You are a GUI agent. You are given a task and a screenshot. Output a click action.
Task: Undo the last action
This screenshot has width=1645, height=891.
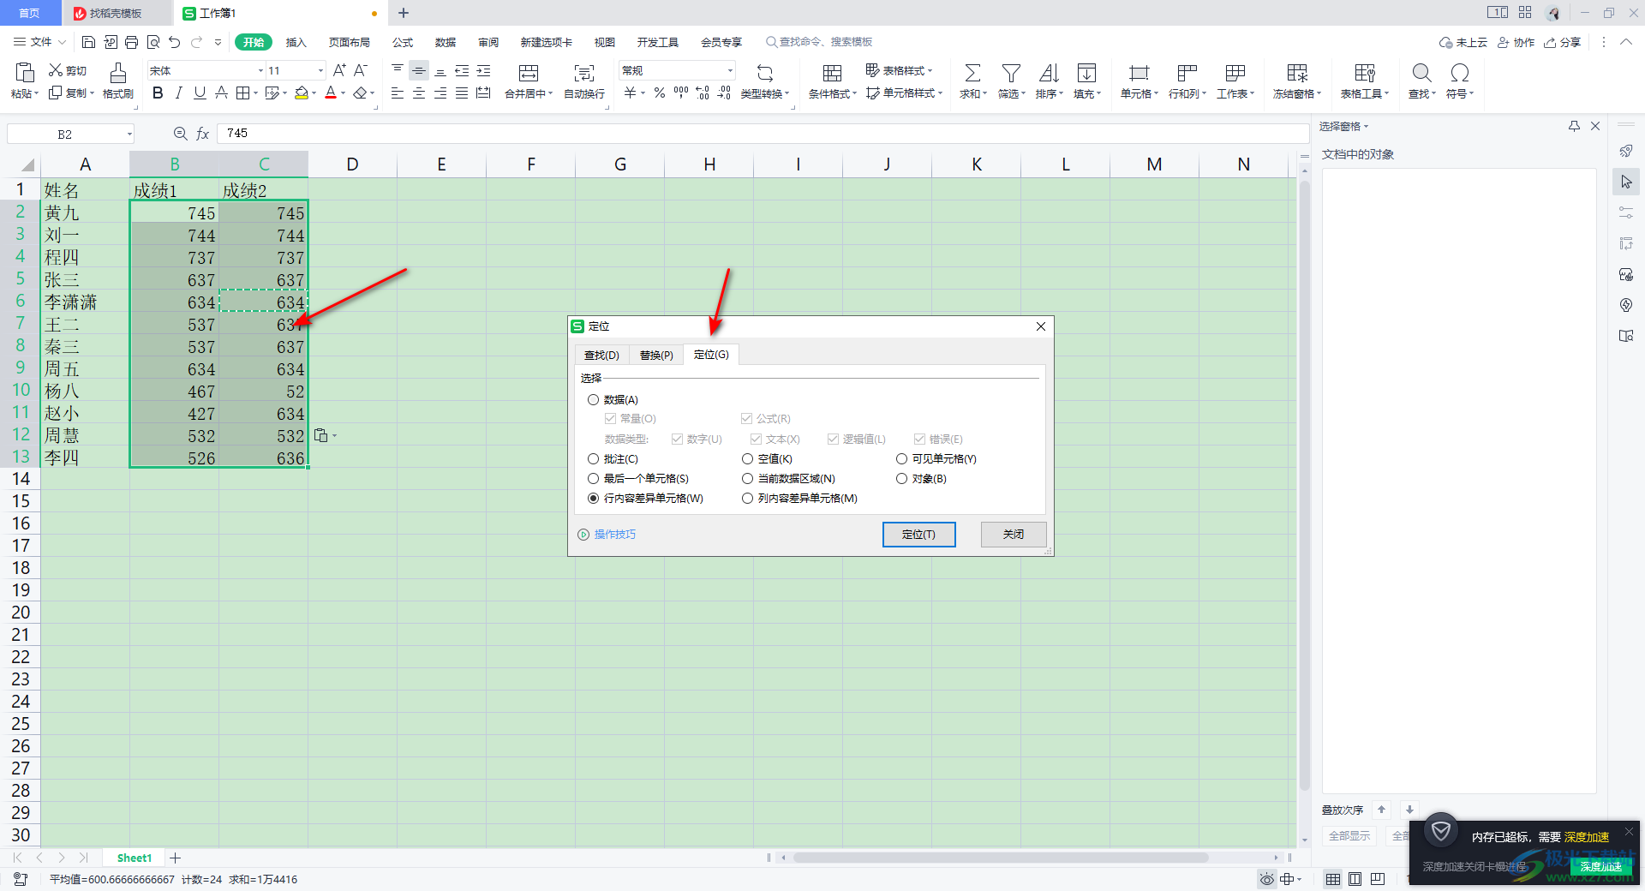[175, 42]
